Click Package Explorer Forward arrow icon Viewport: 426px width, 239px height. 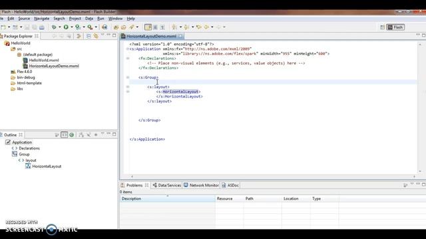click(62, 36)
